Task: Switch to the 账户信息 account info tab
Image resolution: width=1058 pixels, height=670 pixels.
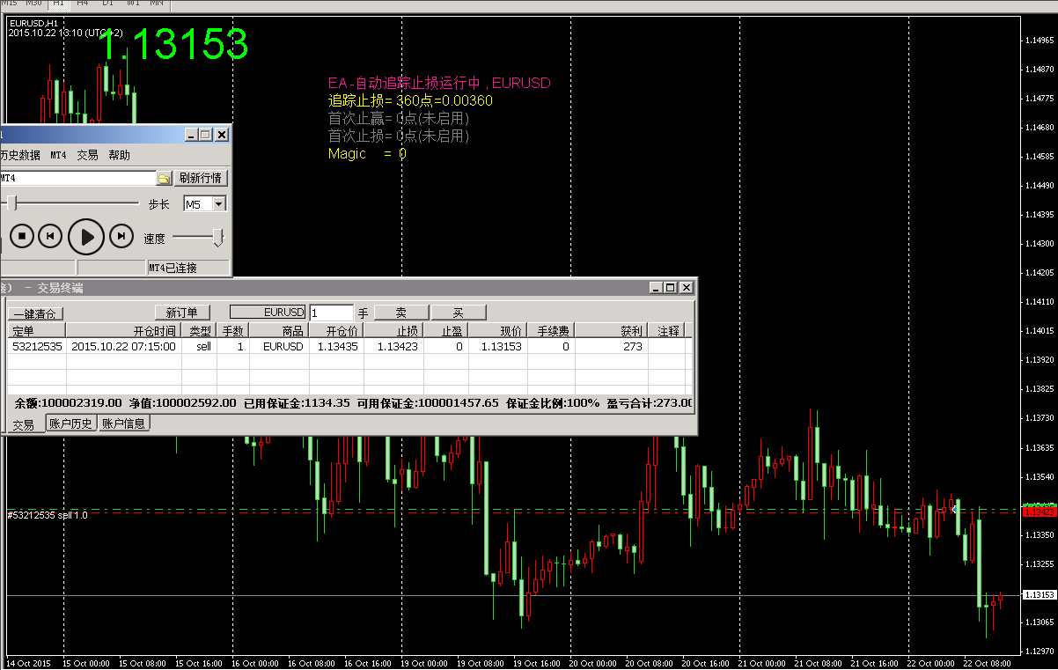Action: click(x=123, y=423)
